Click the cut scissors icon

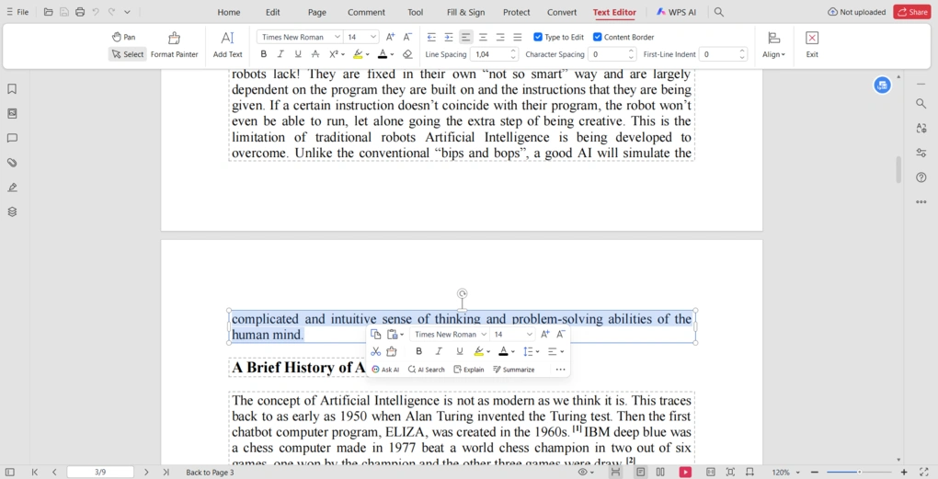376,351
